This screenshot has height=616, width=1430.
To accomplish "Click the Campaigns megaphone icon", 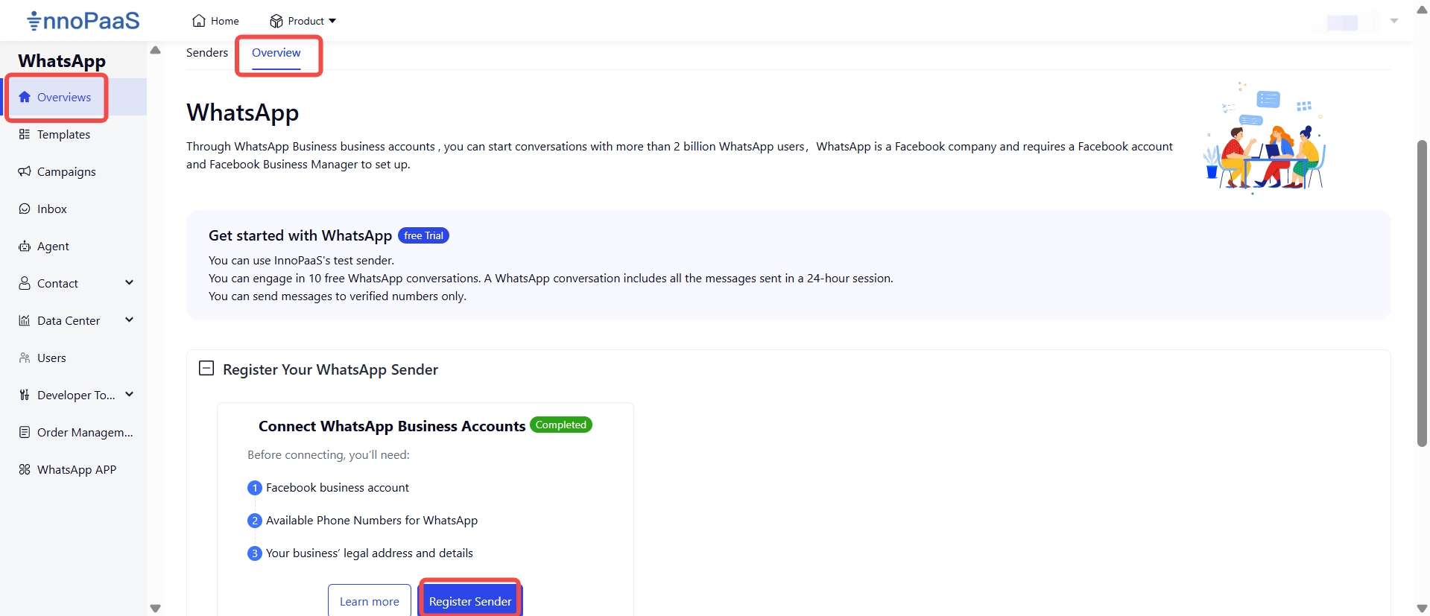I will click(25, 171).
